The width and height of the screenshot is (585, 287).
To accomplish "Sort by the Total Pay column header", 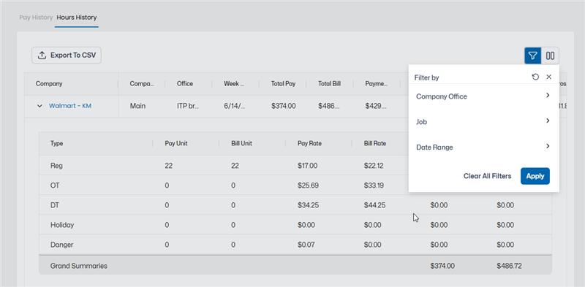I will [x=283, y=83].
